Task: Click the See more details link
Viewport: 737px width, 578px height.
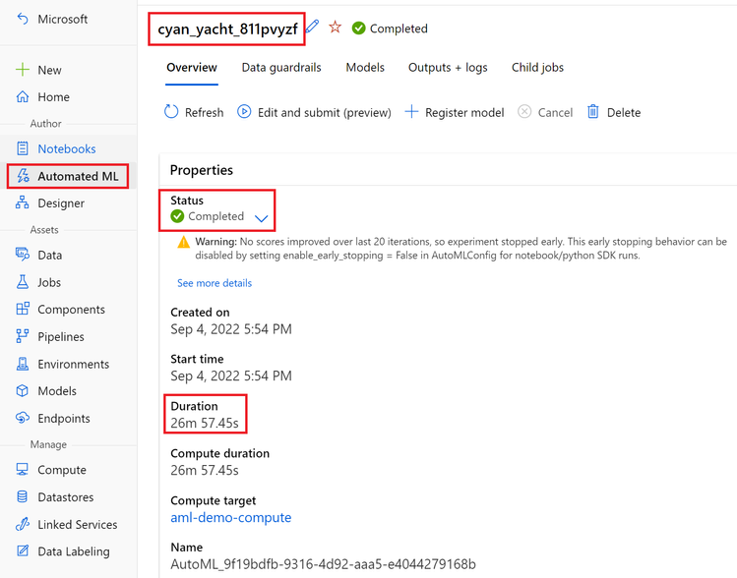Action: pos(215,283)
